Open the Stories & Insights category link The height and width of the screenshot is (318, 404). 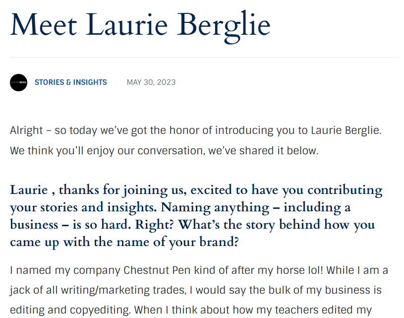pyautogui.click(x=70, y=82)
